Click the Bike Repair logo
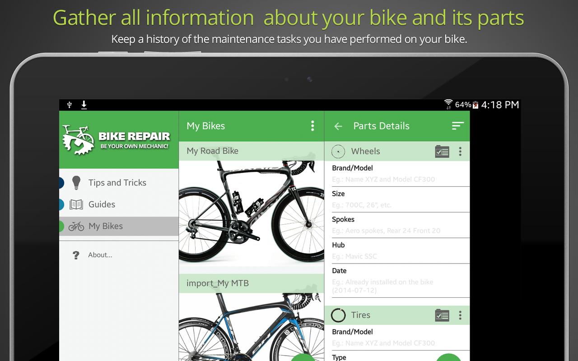Screen dimensions: 578x361 tap(116, 140)
